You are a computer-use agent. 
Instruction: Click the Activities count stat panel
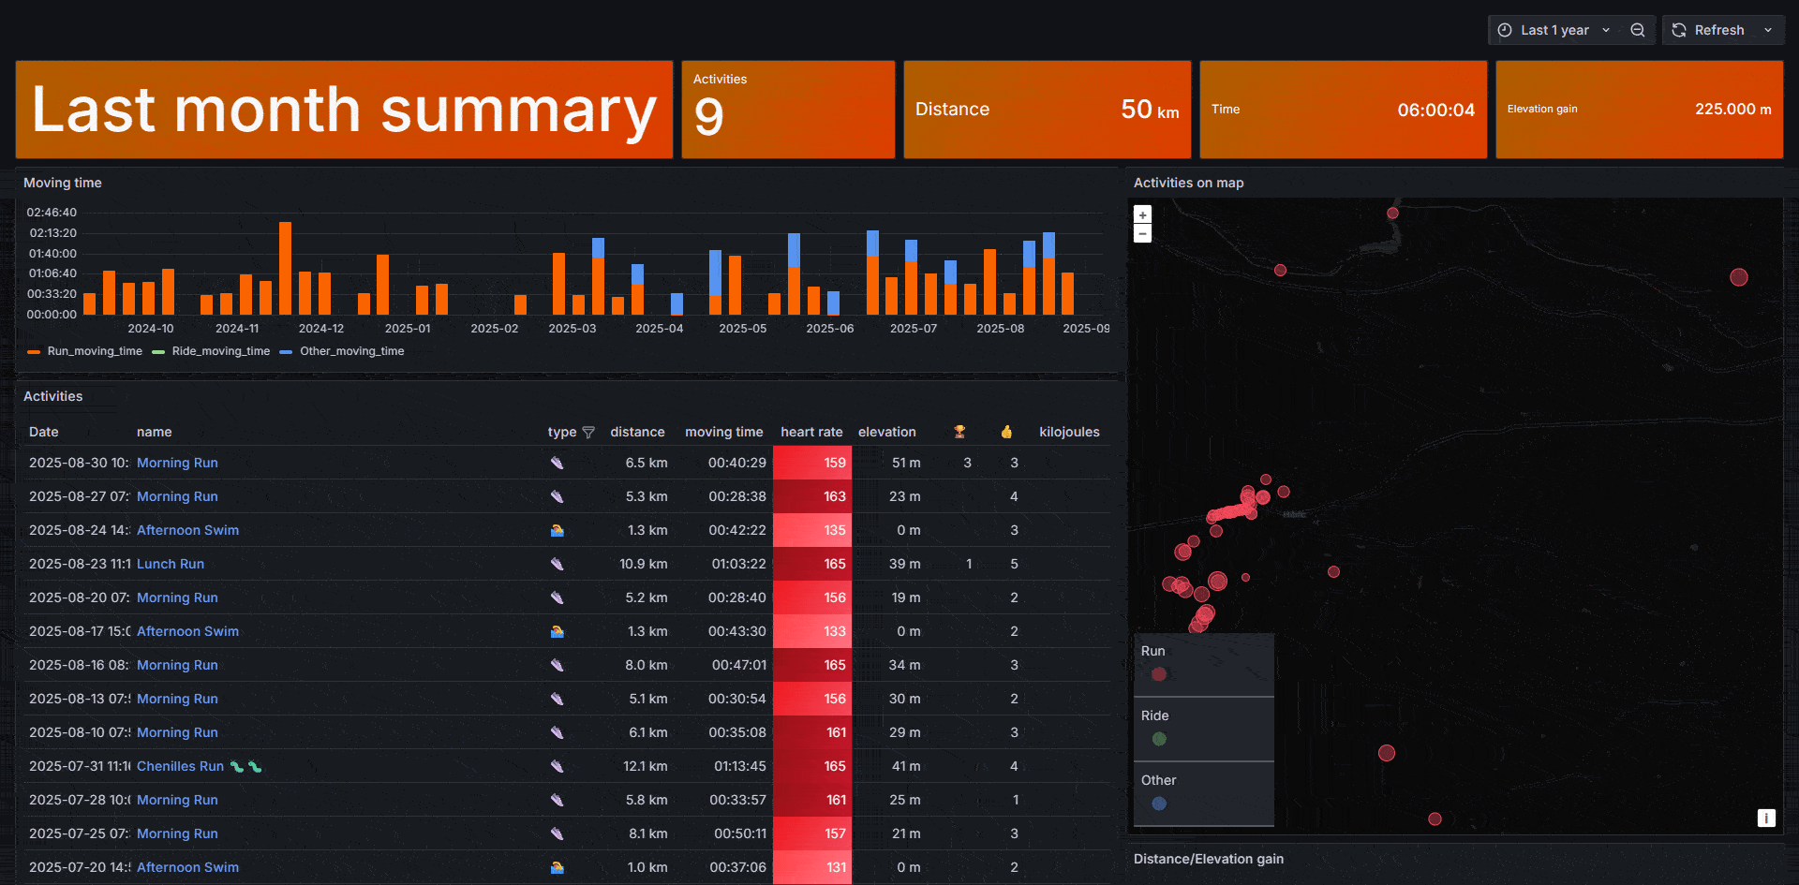click(788, 110)
